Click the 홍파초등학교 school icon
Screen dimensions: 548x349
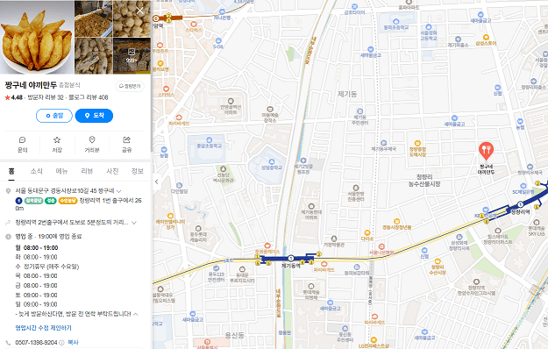[396, 21]
